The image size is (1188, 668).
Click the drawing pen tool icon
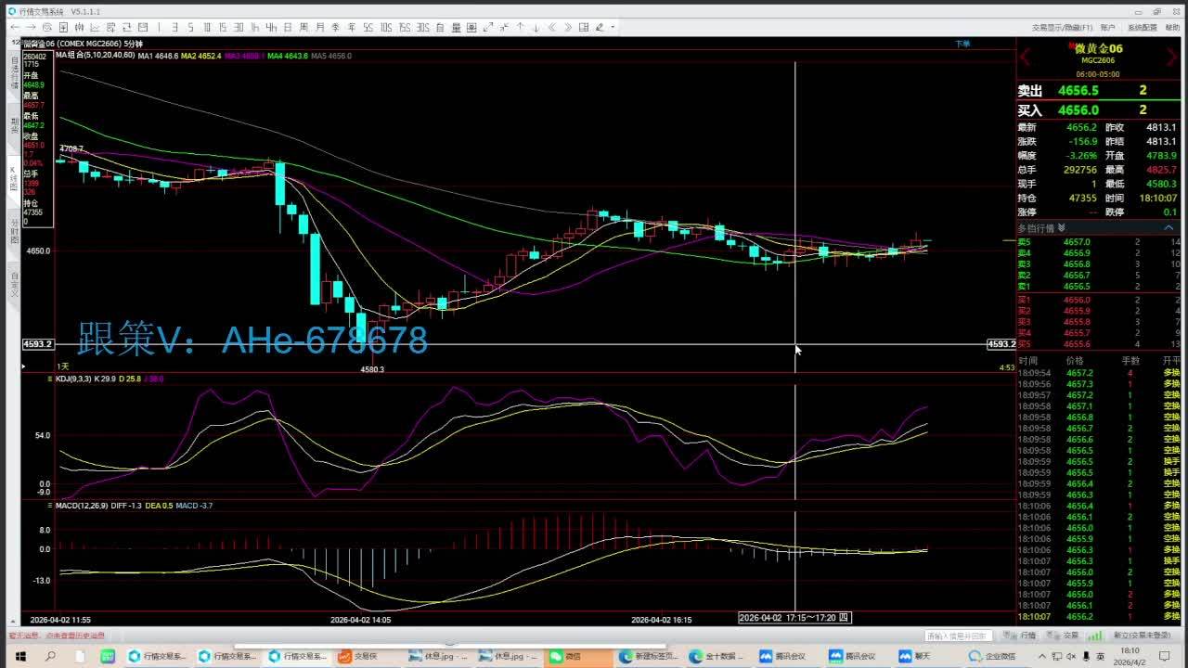pos(600,27)
